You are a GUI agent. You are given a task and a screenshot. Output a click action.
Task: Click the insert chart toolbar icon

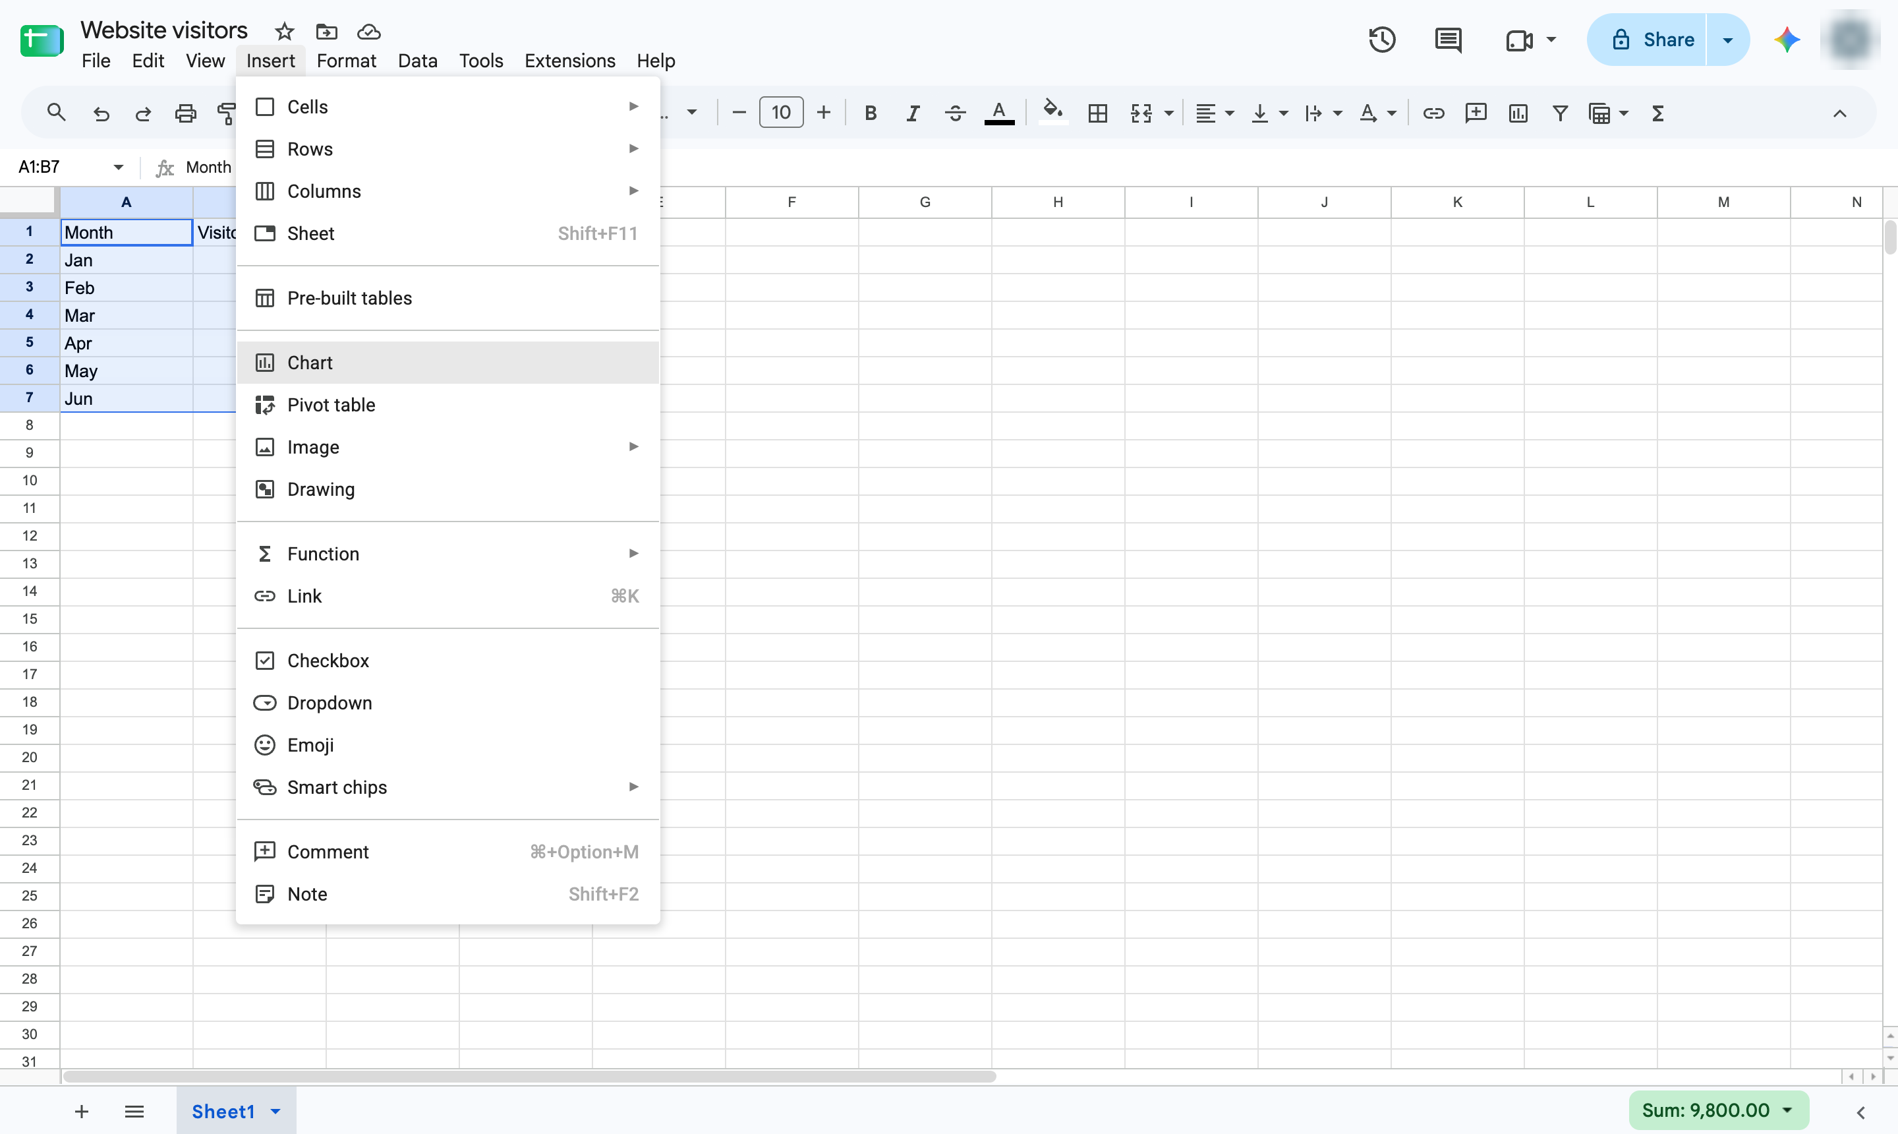point(1518,113)
